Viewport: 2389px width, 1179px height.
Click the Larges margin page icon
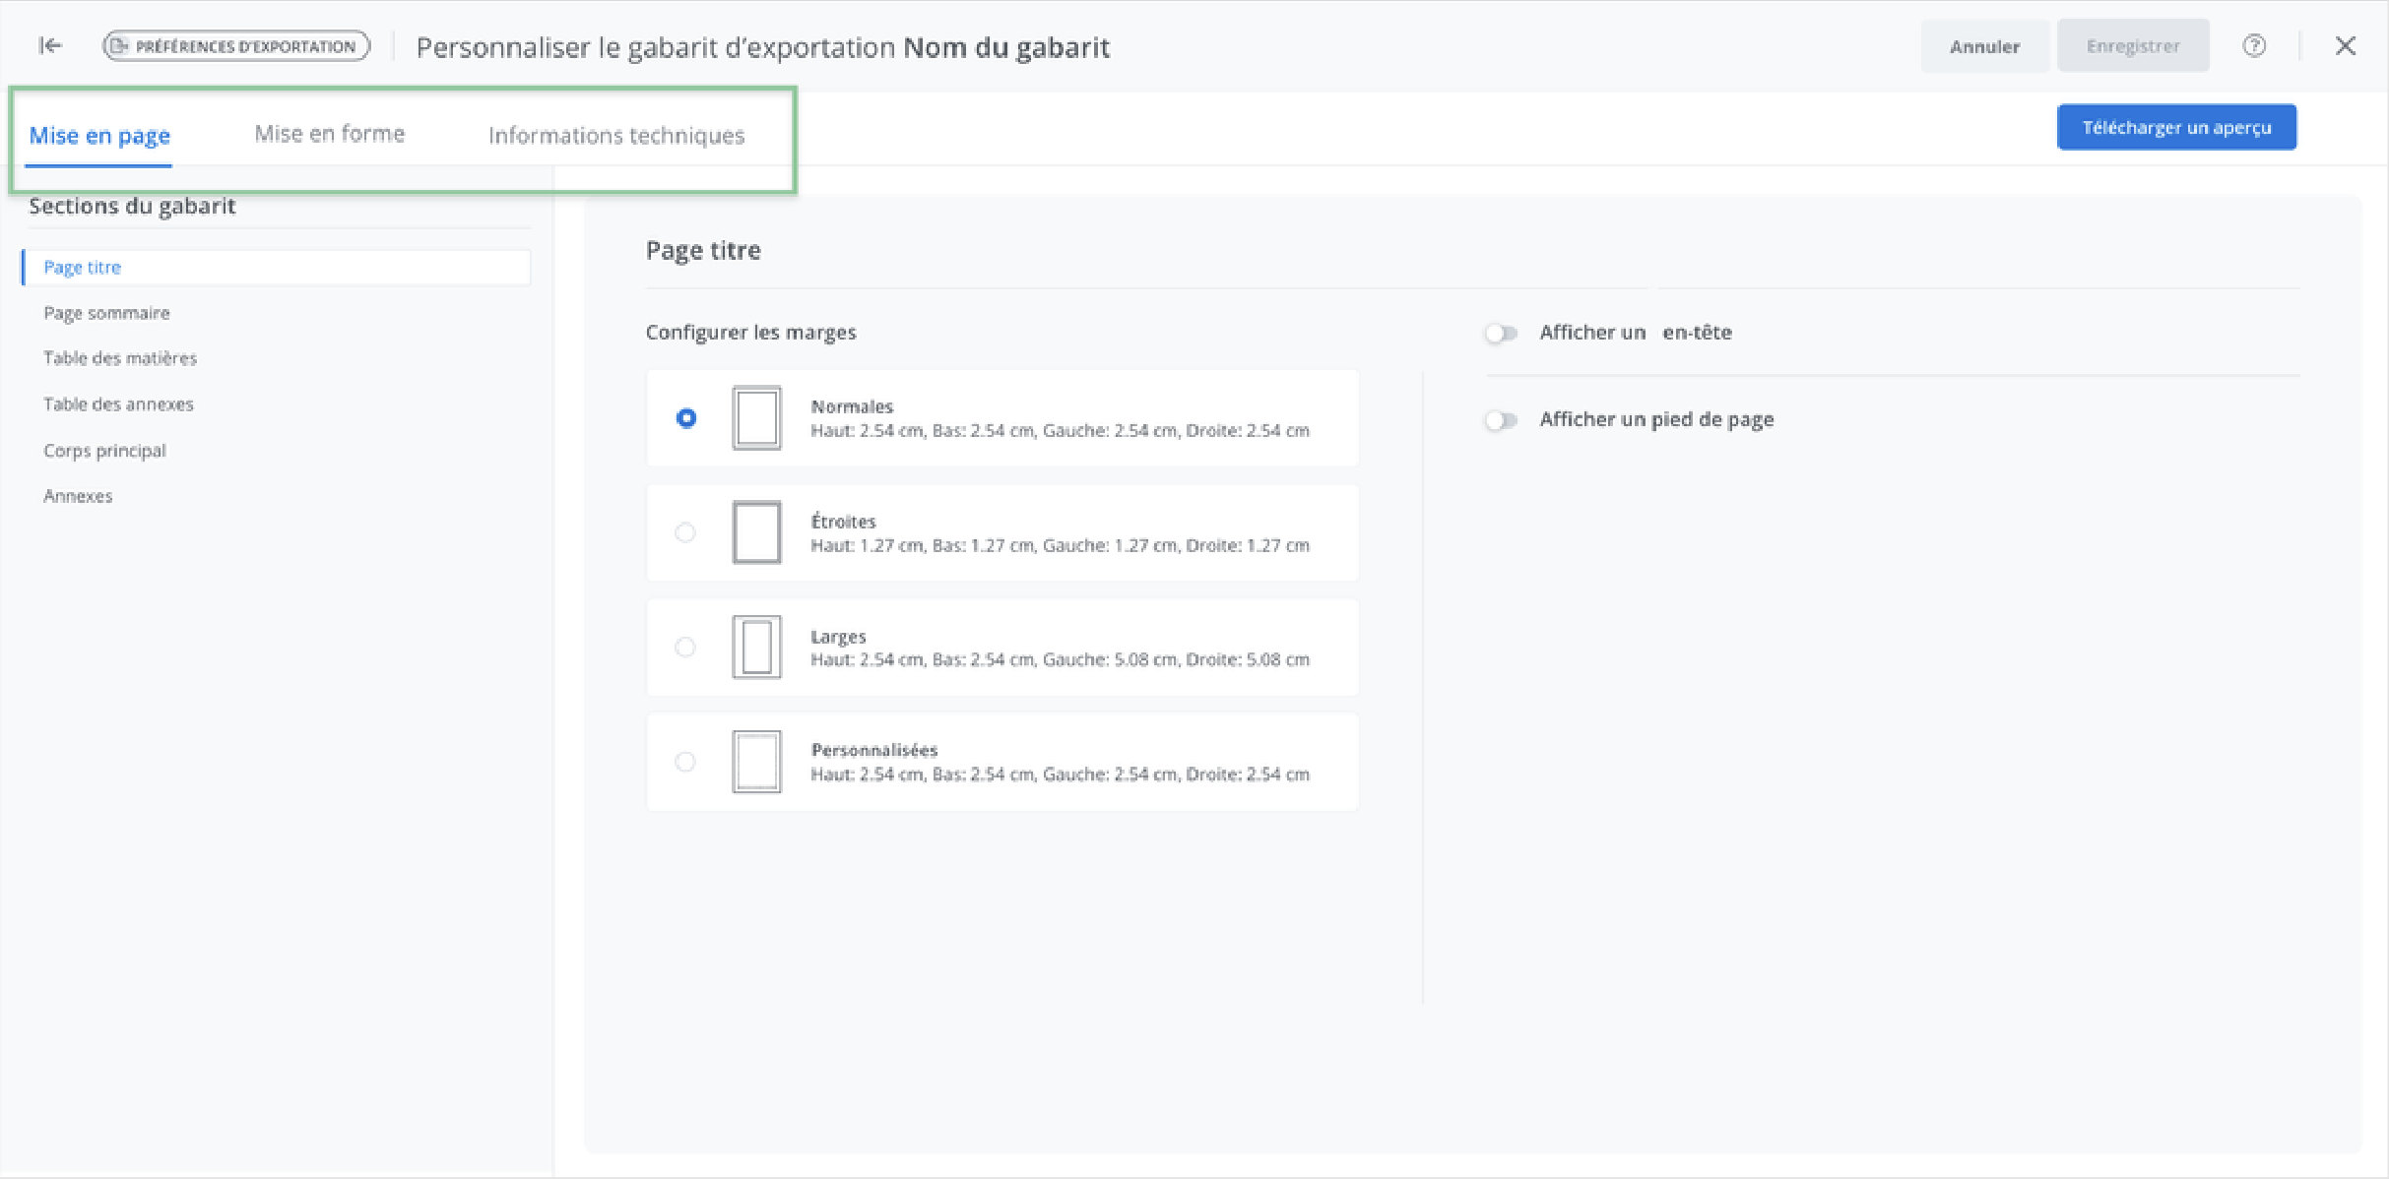pos(756,647)
